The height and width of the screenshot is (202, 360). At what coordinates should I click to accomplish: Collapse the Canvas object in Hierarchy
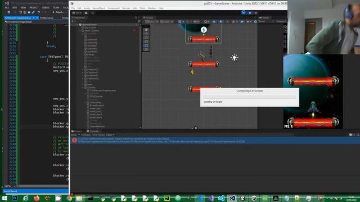(83, 88)
